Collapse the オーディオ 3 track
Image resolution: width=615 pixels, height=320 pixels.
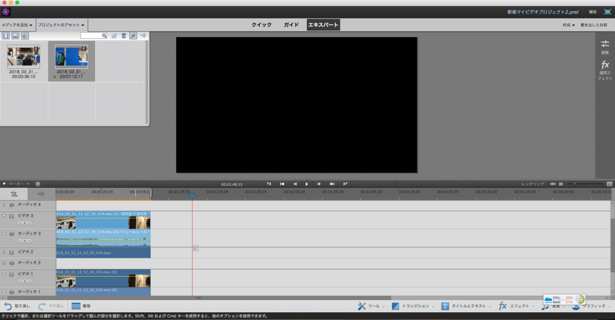[x=4, y=234]
